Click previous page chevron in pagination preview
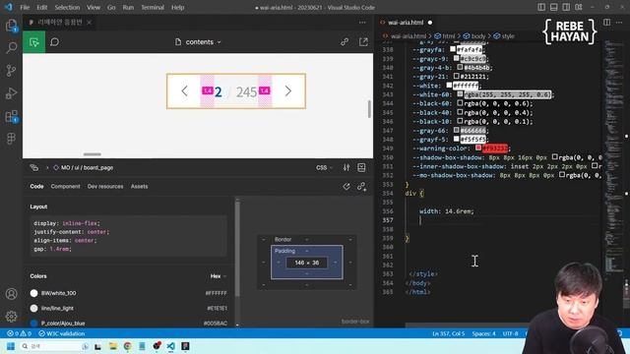Image resolution: width=630 pixels, height=354 pixels. (184, 91)
